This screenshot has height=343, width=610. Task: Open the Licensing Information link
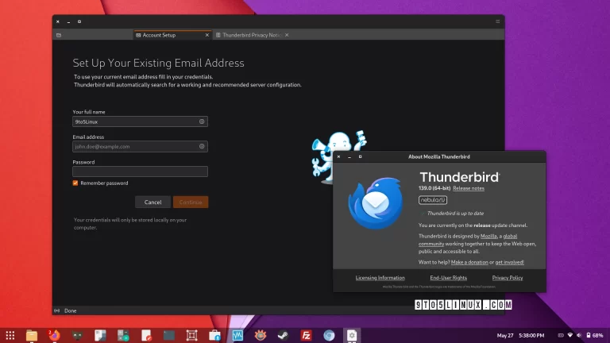380,278
